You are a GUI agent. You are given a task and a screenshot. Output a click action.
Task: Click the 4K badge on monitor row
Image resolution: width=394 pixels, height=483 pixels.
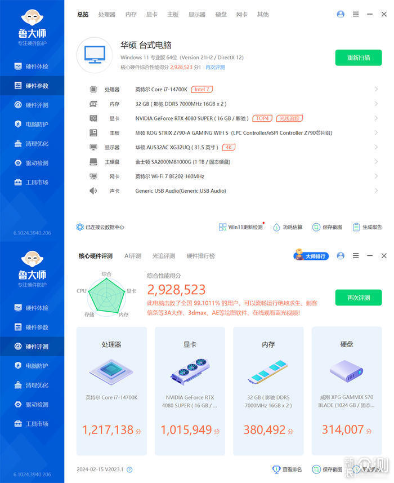229,147
